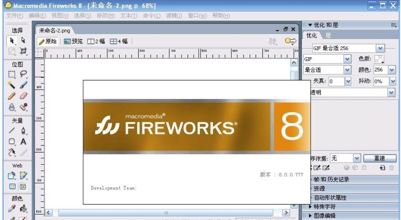The height and width of the screenshot is (220, 401).
Task: Click the trash icon in the Optimize panel
Action: tap(391, 168)
